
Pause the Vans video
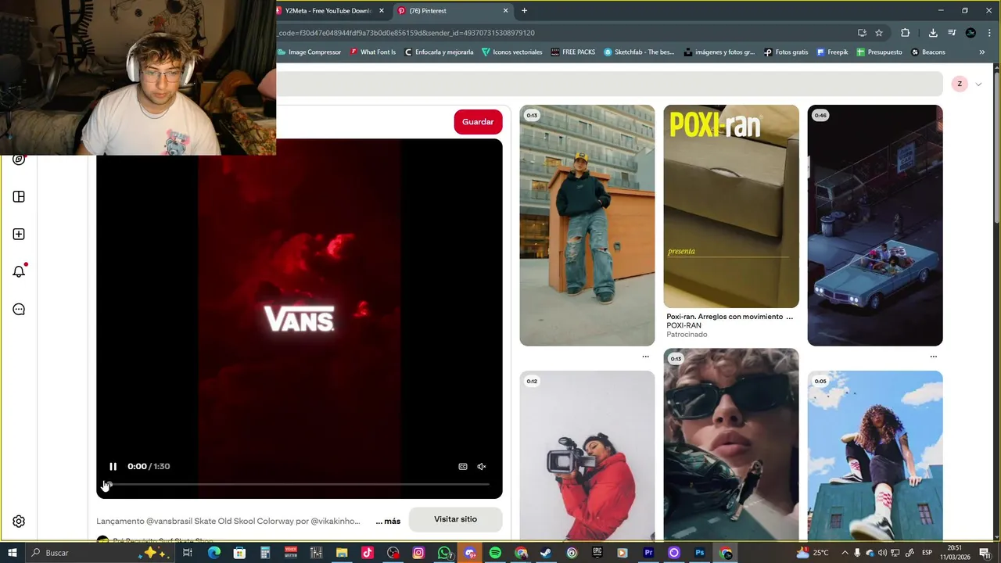113,466
